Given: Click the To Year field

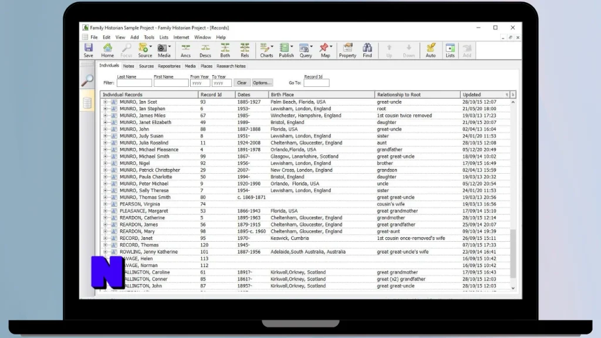Looking at the screenshot, I should (221, 83).
